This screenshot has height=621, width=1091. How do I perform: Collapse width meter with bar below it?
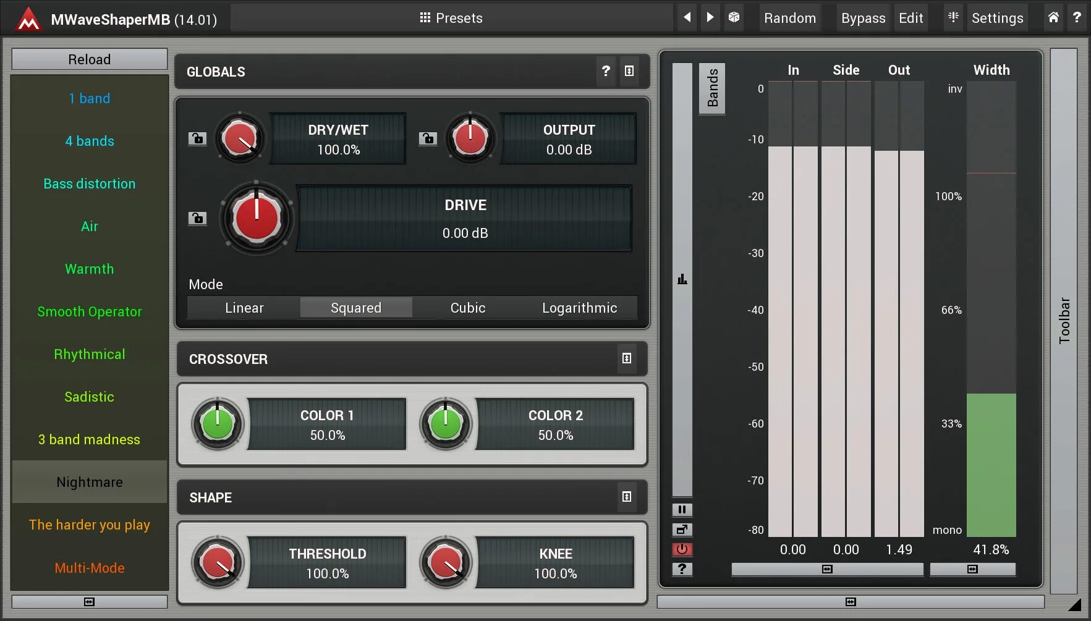[972, 569]
